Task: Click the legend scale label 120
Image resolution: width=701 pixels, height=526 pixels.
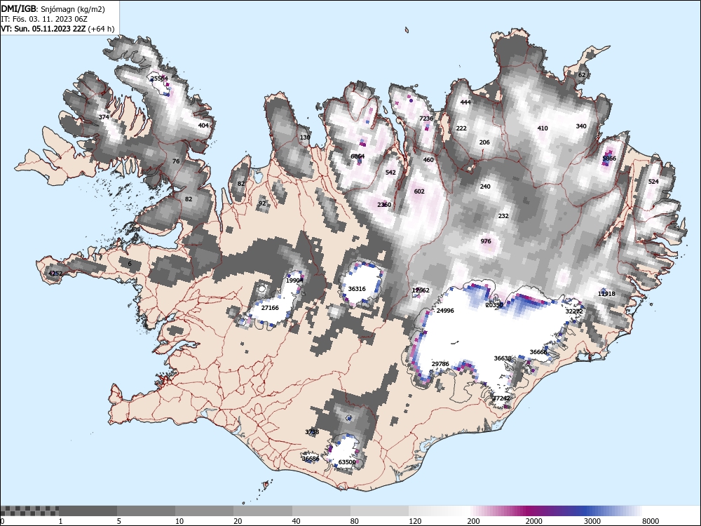Action: click(415, 521)
